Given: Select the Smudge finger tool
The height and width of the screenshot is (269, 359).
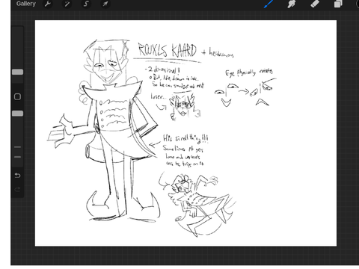Looking at the screenshot, I should coord(292,4).
